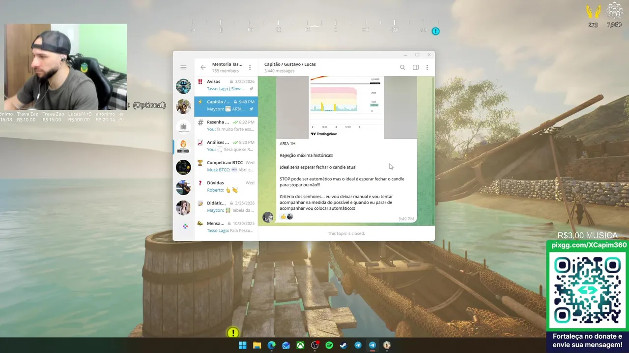Screen dimensions: 629x353
Task: Search within the Capitão / Gustavo / Lucas chat
Action: [402, 68]
